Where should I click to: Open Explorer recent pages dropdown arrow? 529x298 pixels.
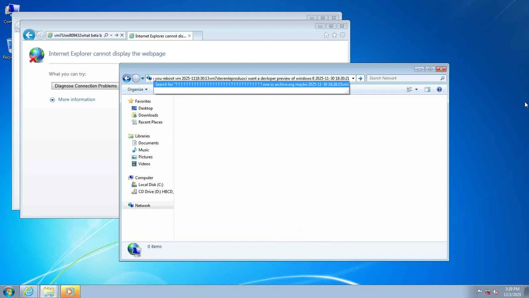tap(142, 78)
